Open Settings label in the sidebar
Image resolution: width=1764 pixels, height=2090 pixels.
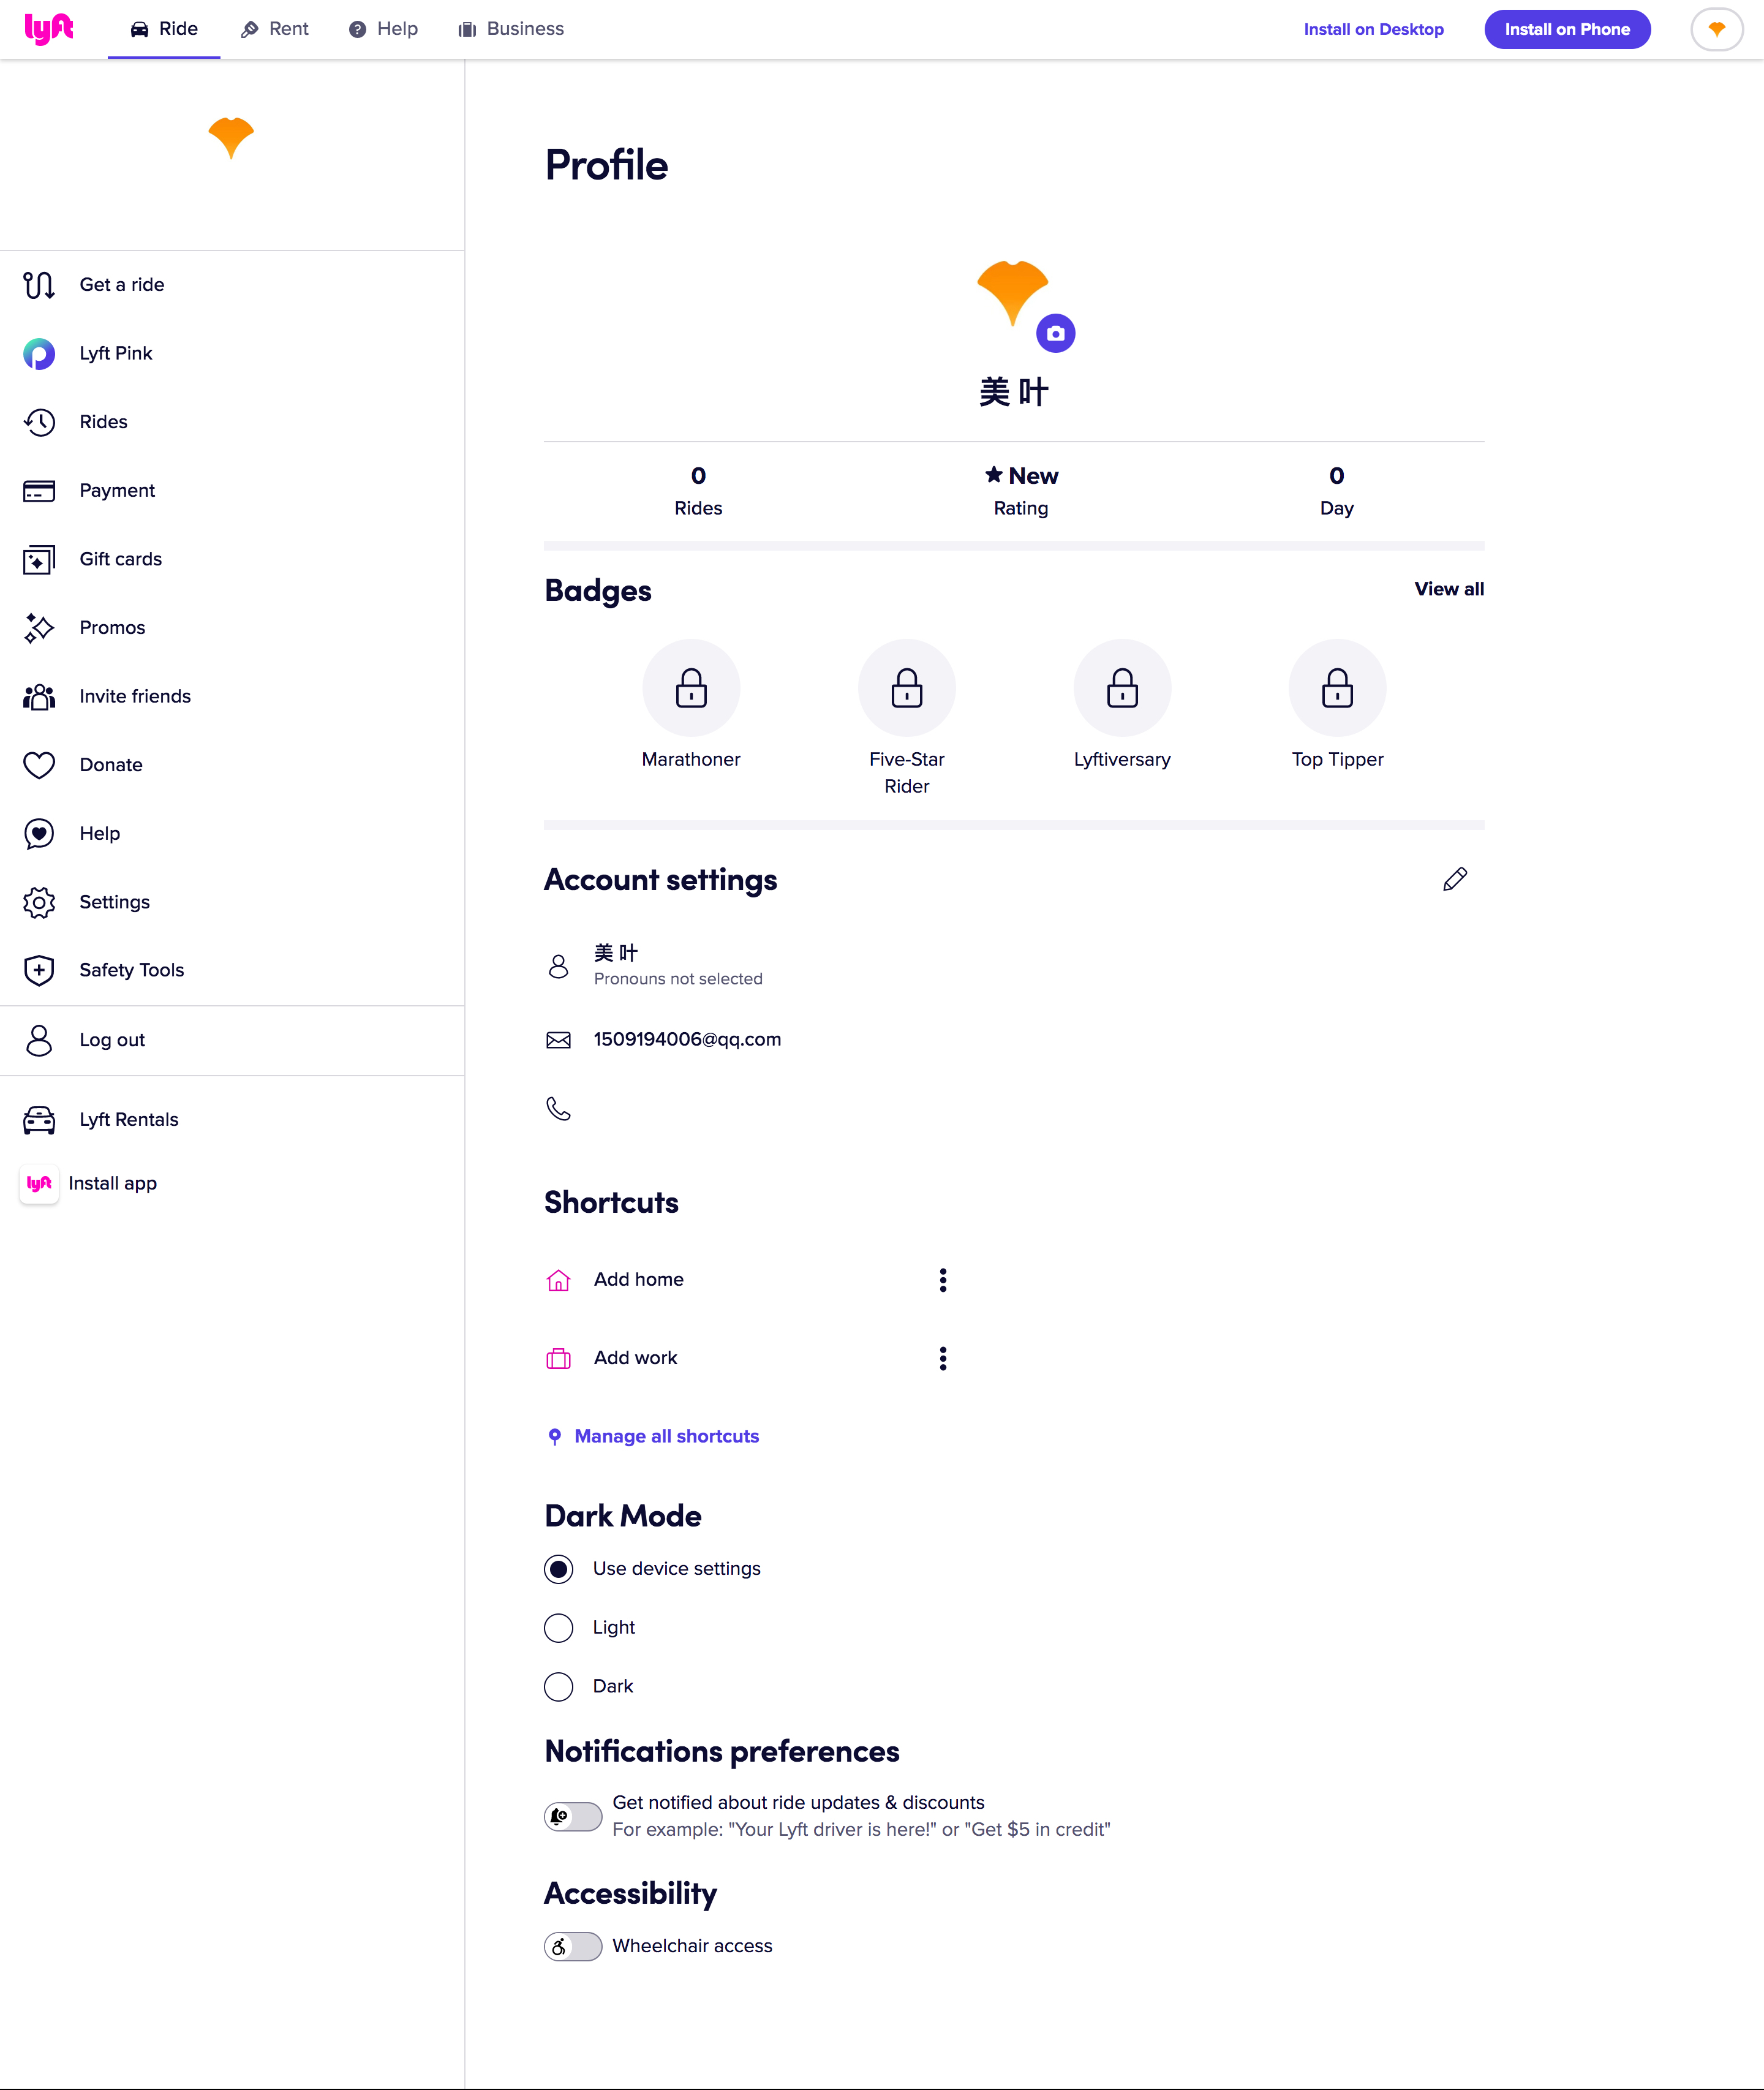click(x=115, y=902)
